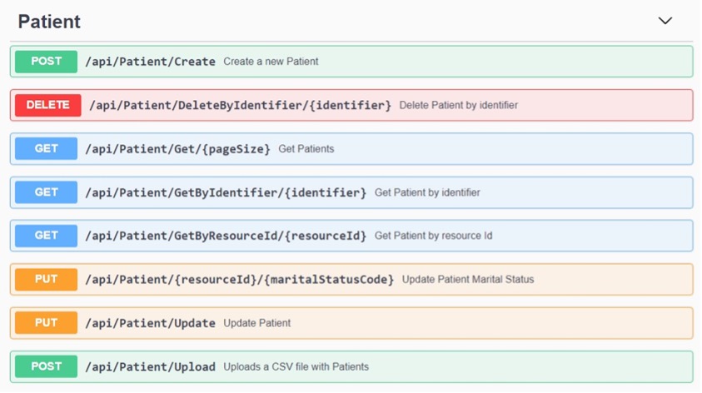The image size is (702, 393).
Task: Click GET badge for GetByIdentifier
Action: pos(46,192)
